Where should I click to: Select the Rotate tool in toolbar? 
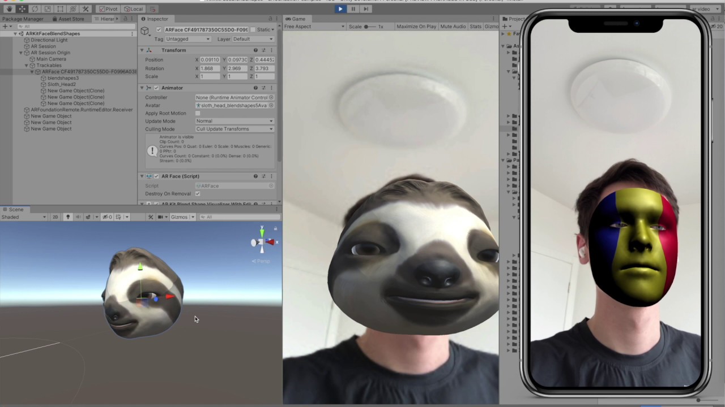point(35,9)
